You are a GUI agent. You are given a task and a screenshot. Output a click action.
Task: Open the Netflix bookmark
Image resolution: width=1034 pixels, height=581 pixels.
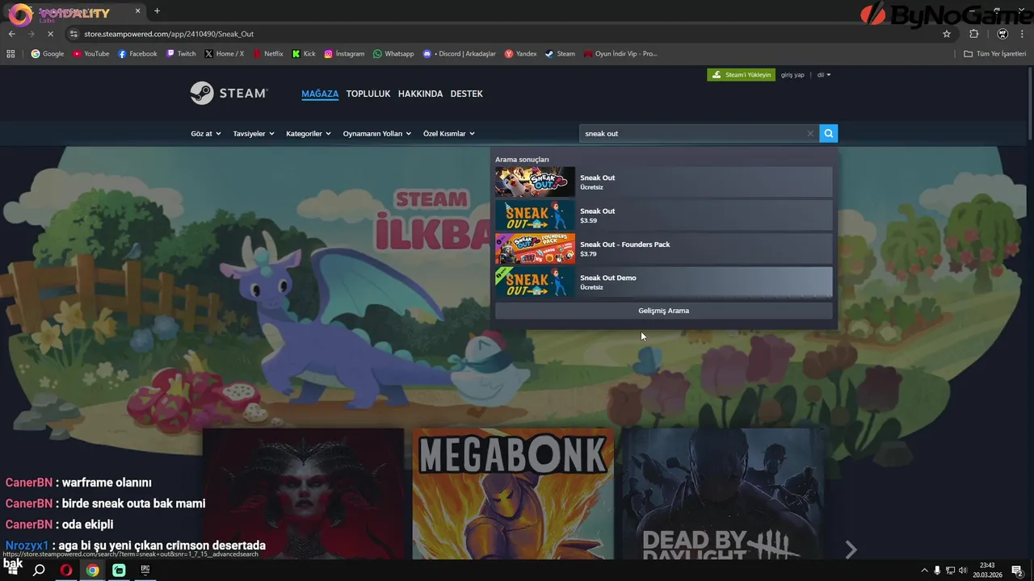point(268,54)
